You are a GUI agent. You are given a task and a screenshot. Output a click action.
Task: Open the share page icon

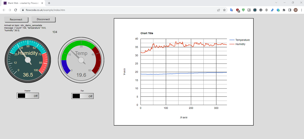point(218,10)
